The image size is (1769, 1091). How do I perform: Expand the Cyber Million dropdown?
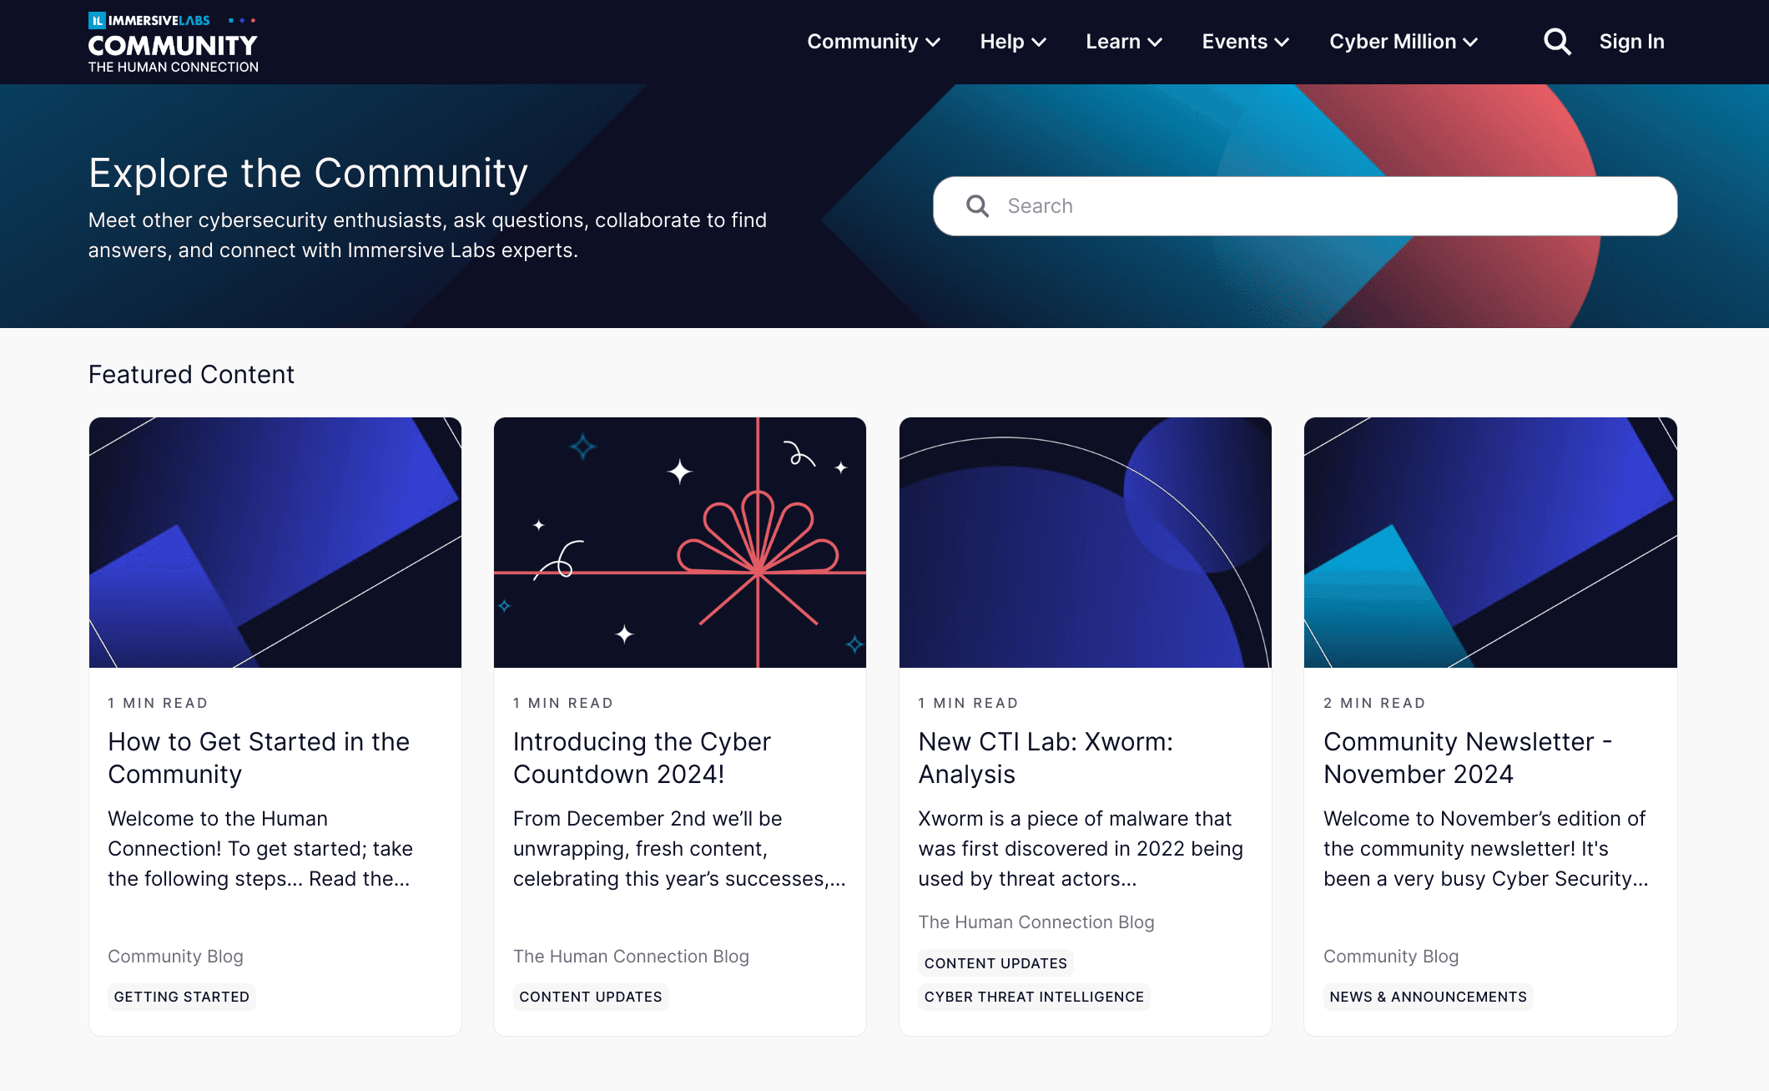pyautogui.click(x=1402, y=41)
